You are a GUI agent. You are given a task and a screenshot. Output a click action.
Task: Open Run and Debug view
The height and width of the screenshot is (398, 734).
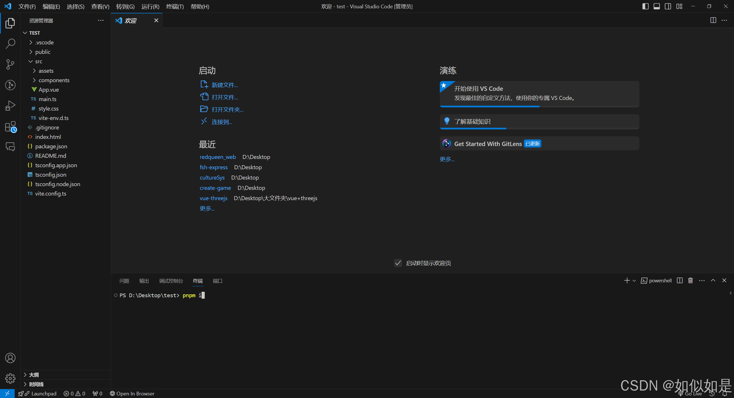tap(10, 106)
